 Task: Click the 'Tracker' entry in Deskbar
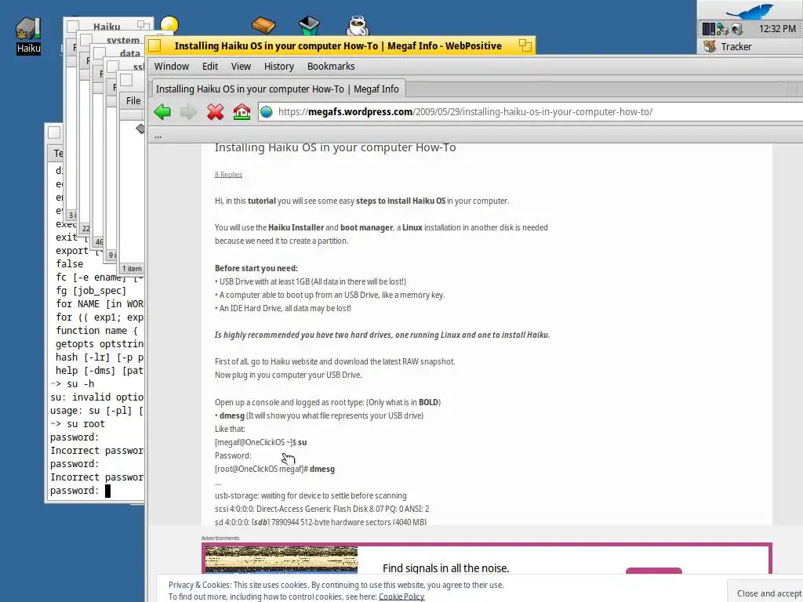coord(750,46)
